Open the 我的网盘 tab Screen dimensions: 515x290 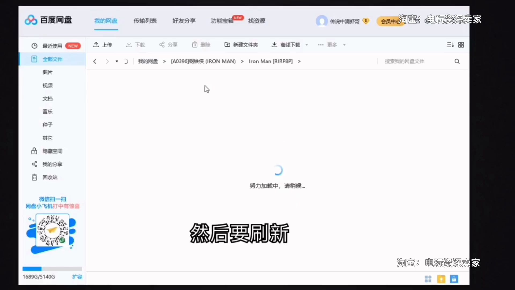click(106, 21)
